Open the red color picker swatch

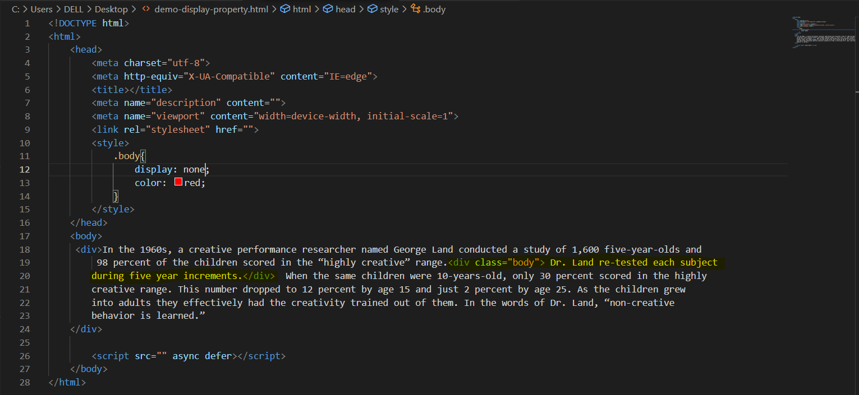click(x=178, y=183)
